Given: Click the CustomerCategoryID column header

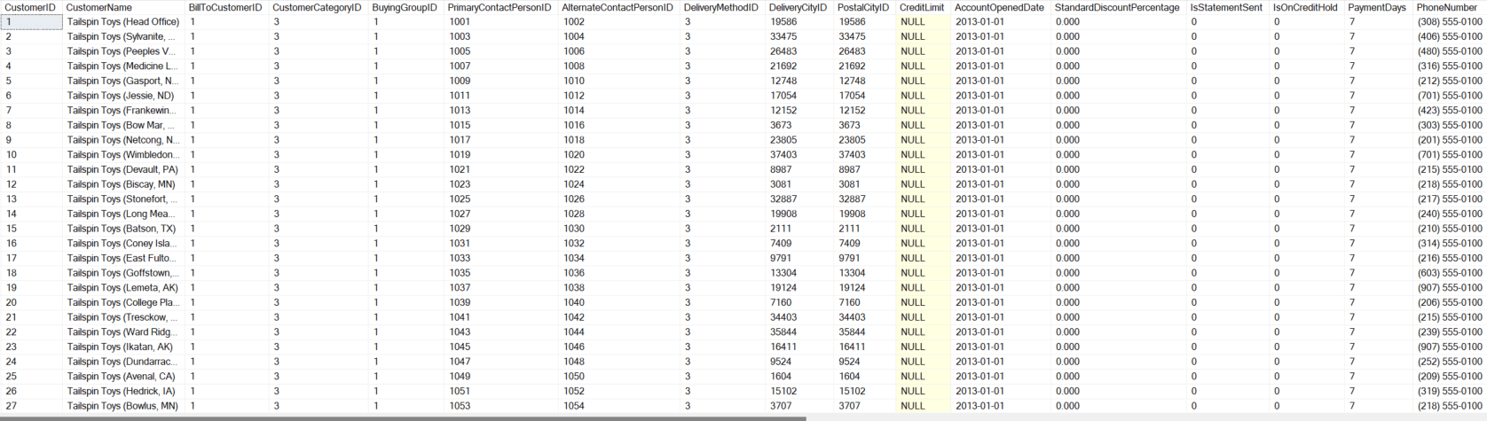Looking at the screenshot, I should (x=319, y=7).
